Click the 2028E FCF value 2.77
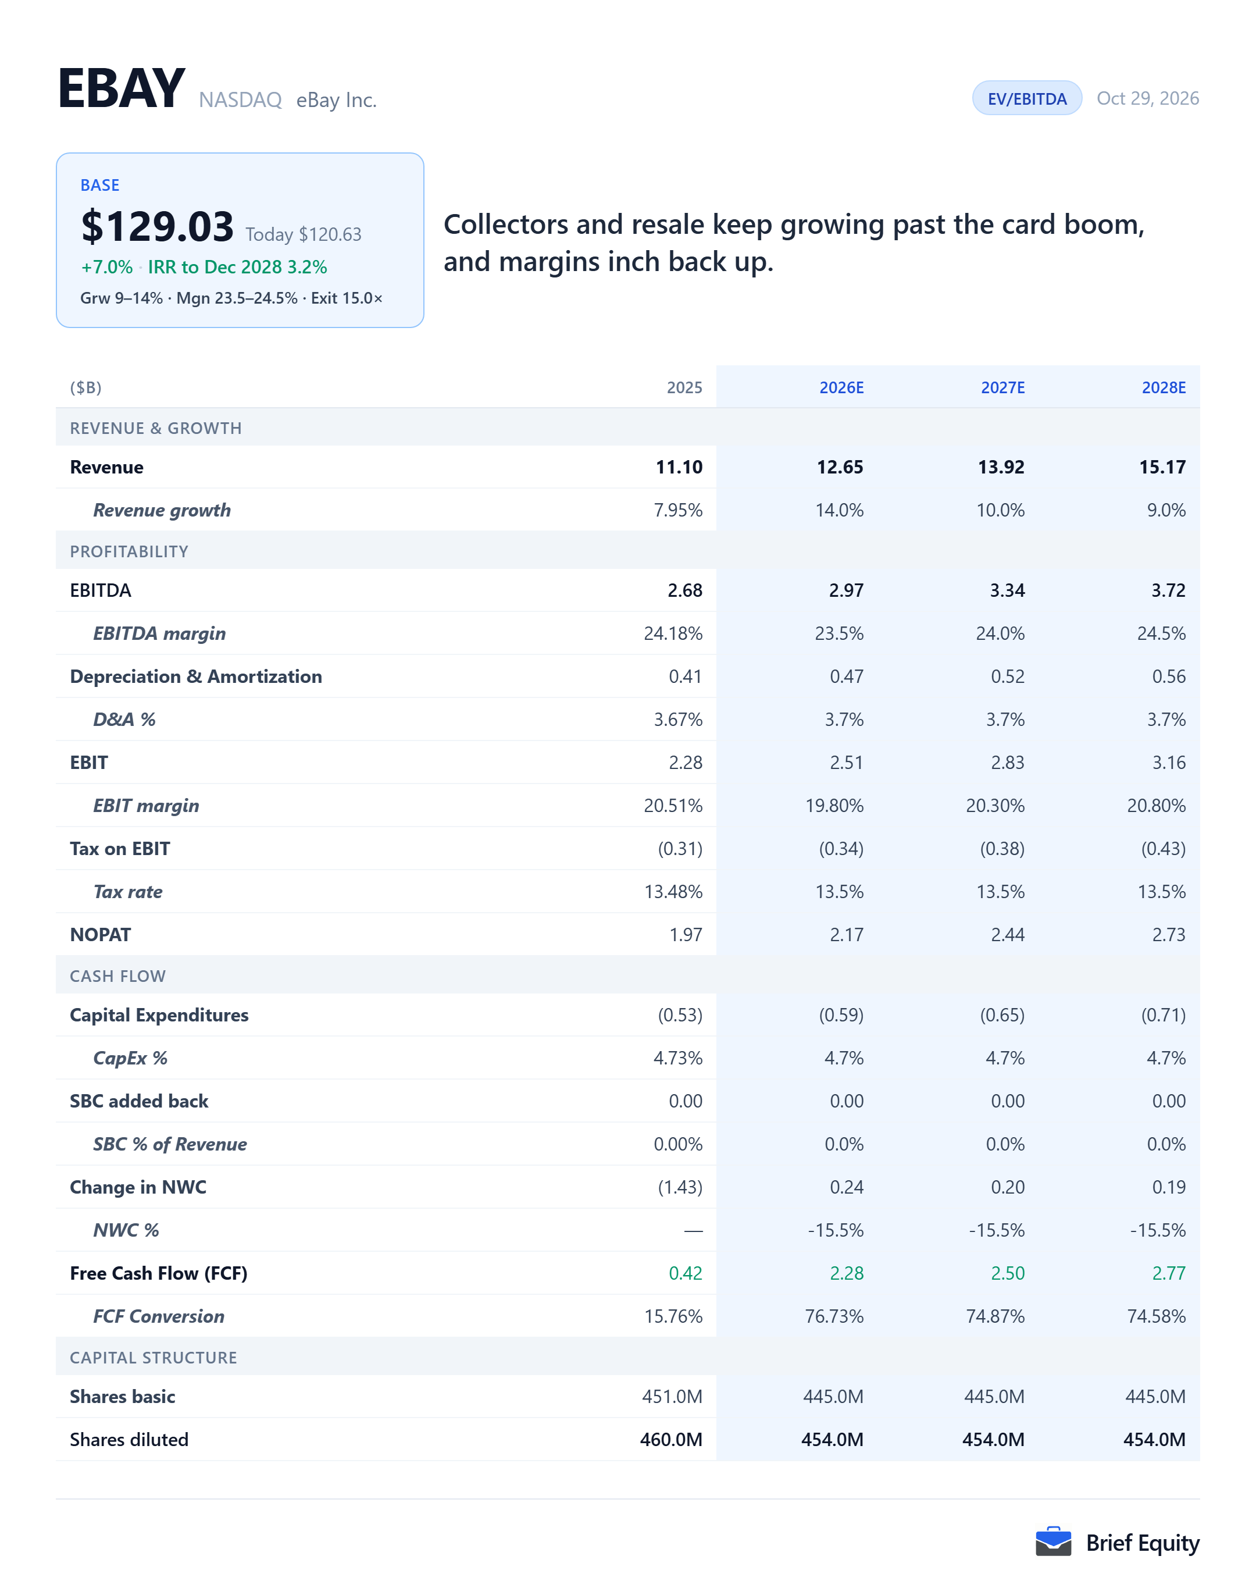 point(1169,1273)
